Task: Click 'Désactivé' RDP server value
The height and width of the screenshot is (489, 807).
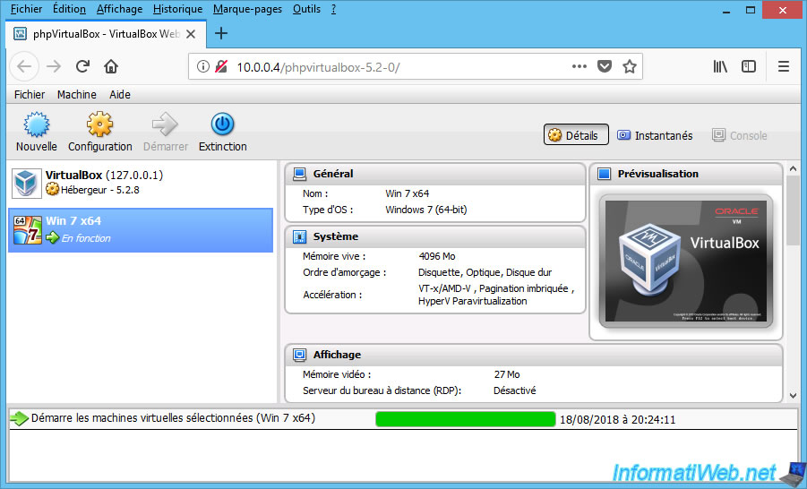Action: 514,390
